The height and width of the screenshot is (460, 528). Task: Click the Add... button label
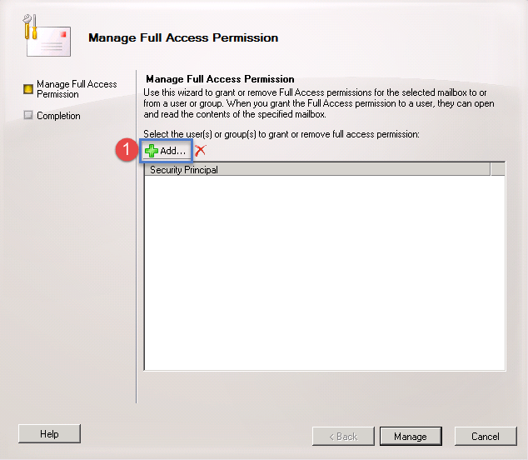click(x=172, y=151)
